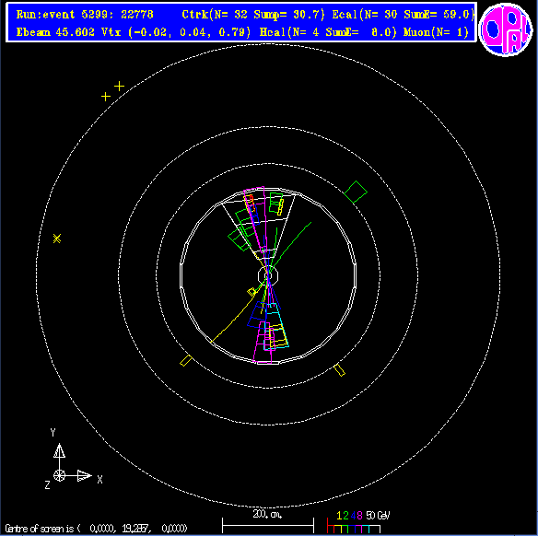Click the GeV energy color legend
Screen dimensions: 538x536
click(x=357, y=523)
